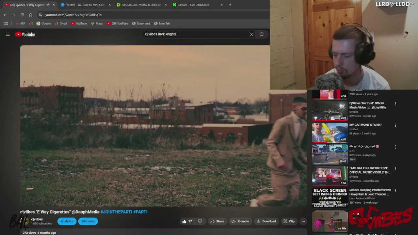Viewport: 418px width, 235px height.
Task: Like the video with thumbs up
Action: (187, 221)
